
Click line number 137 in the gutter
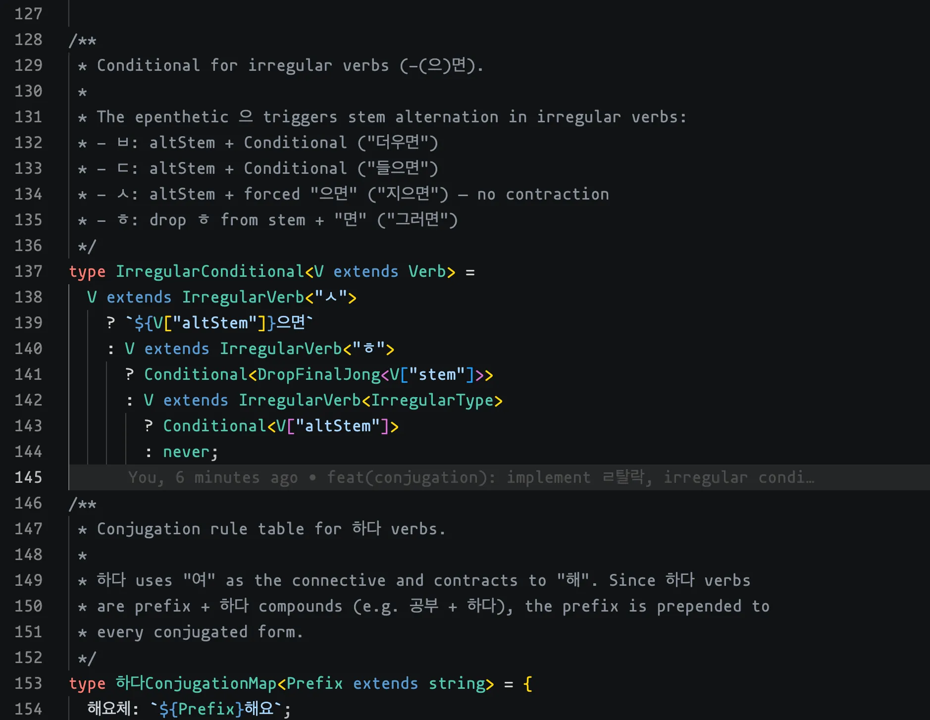click(28, 271)
